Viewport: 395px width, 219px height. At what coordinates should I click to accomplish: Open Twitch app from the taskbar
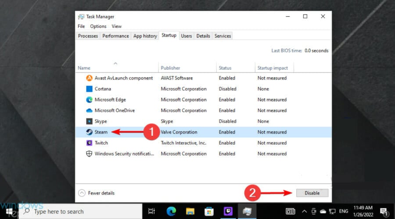(x=228, y=211)
